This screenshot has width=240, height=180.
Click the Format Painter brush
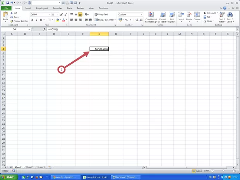[x=12, y=21]
